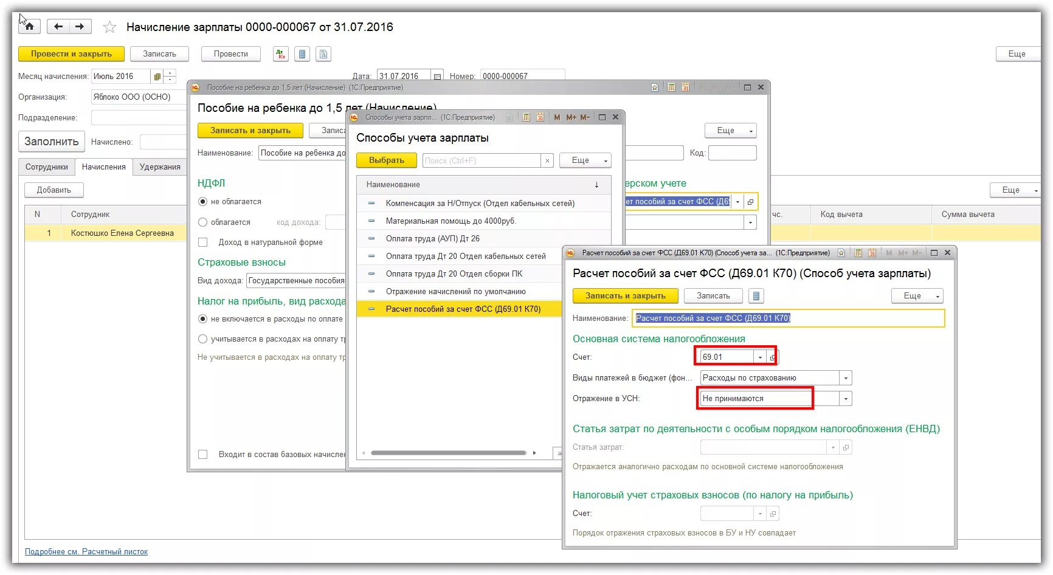Add Расчет пособий window to favorites
This screenshot has height=575, width=1053.
841,253
